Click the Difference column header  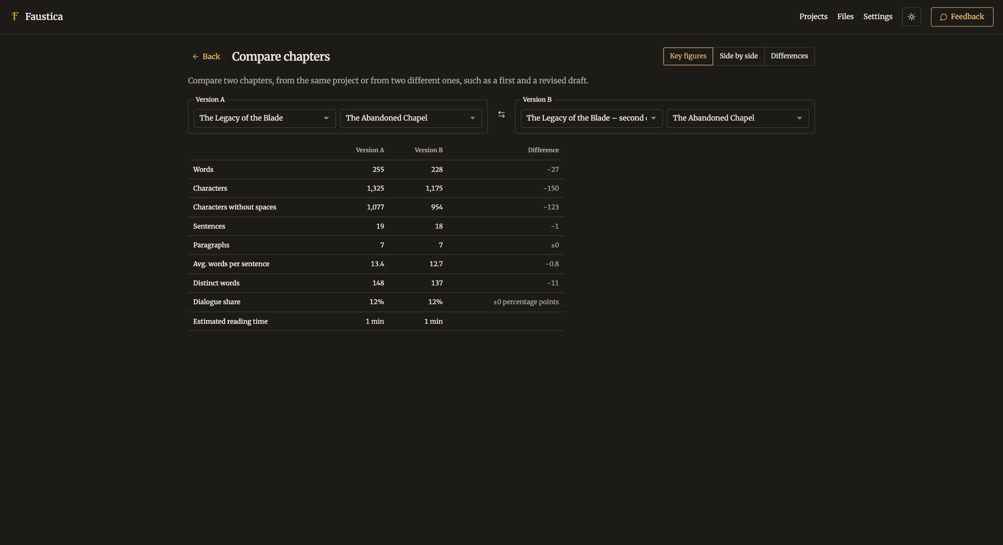click(543, 150)
